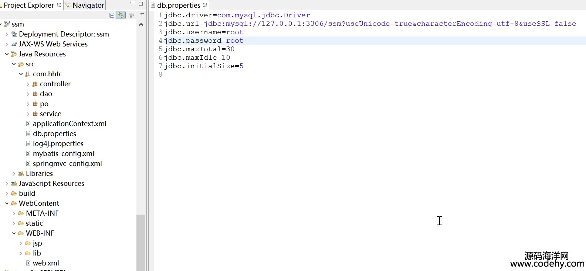Click the web.xml file icon
Viewport: 586px width, 271px height.
click(x=28, y=263)
